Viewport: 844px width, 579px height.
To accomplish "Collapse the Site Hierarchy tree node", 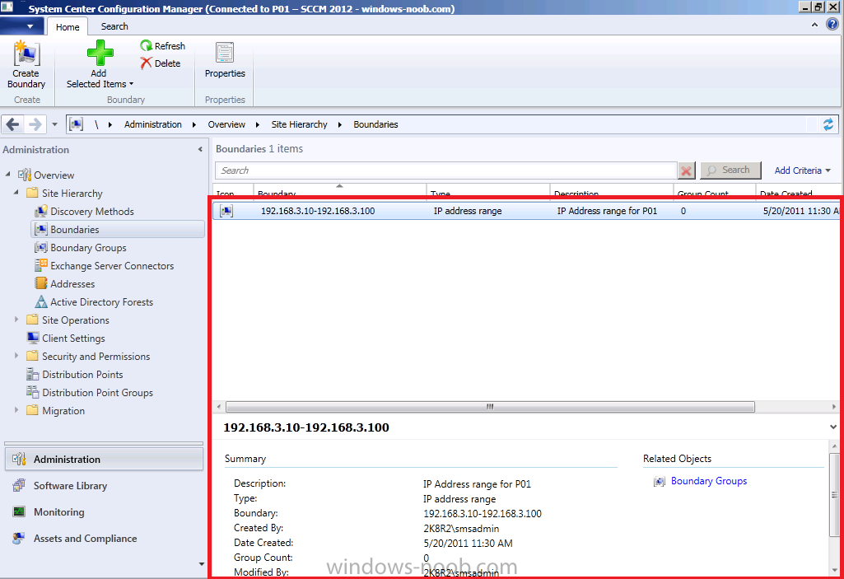I will tap(16, 192).
